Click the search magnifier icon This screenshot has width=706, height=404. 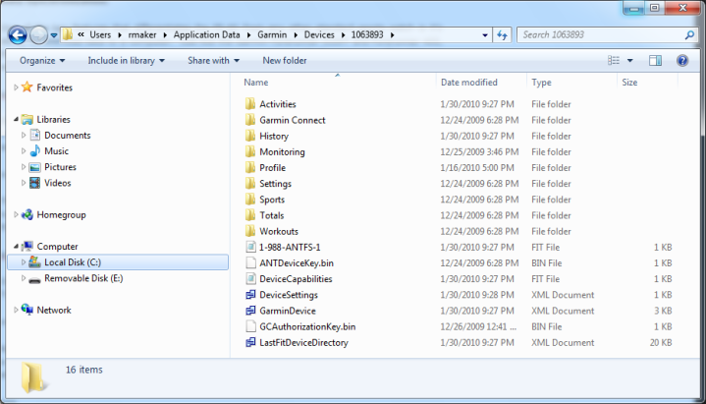[689, 34]
